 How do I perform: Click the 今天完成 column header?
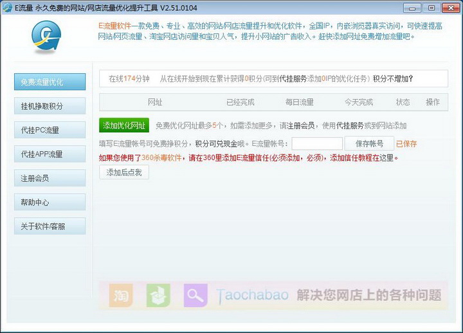click(359, 102)
